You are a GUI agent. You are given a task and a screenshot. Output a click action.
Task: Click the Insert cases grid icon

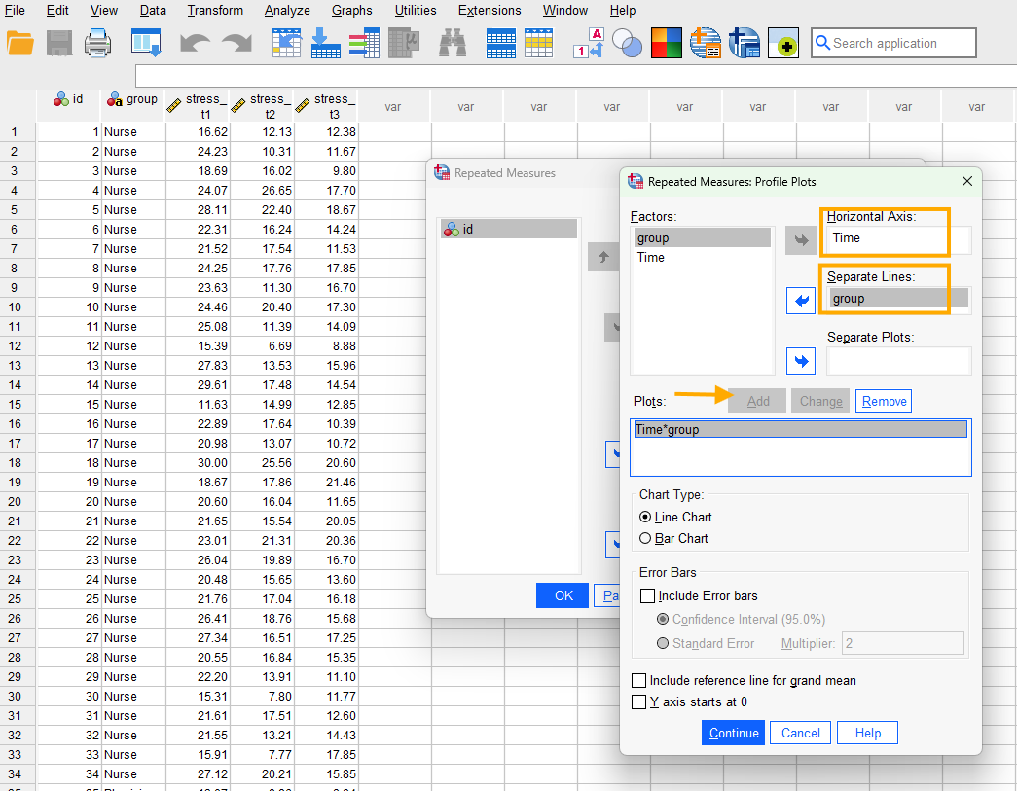click(501, 44)
